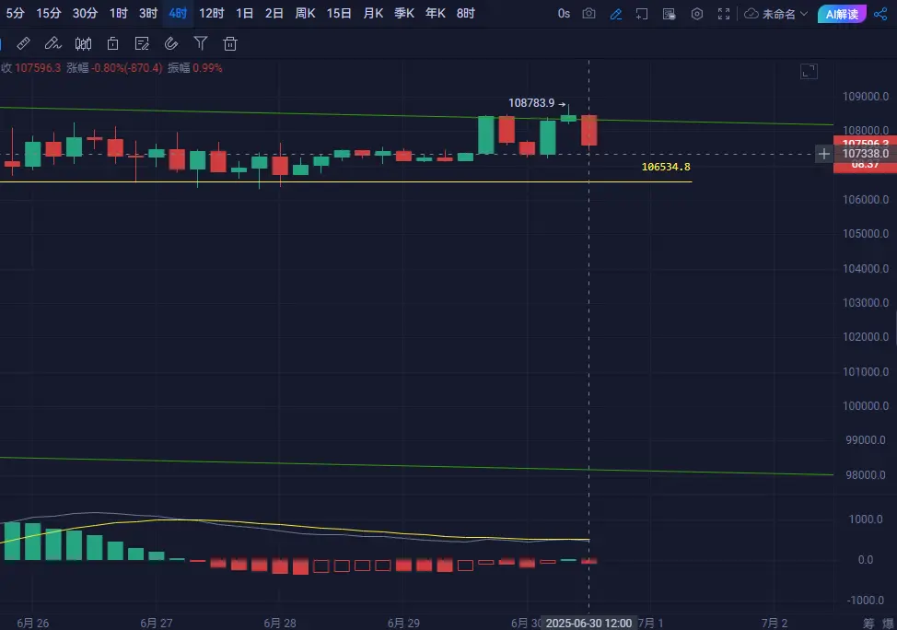
Task: Switch to 季K quarterly candles
Action: tap(404, 13)
